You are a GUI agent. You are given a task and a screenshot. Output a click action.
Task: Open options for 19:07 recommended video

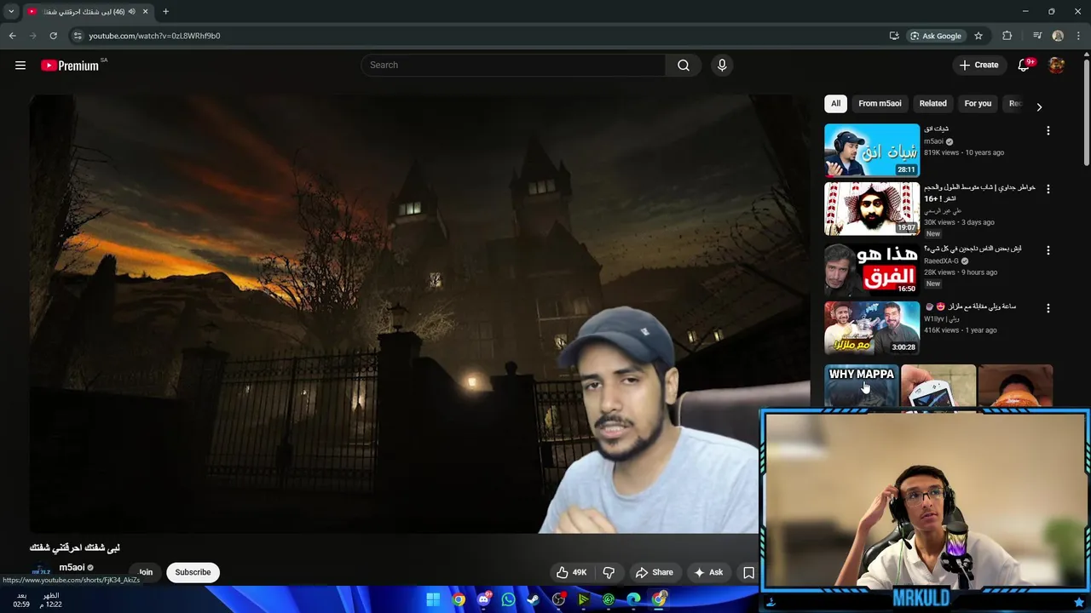pos(1048,189)
